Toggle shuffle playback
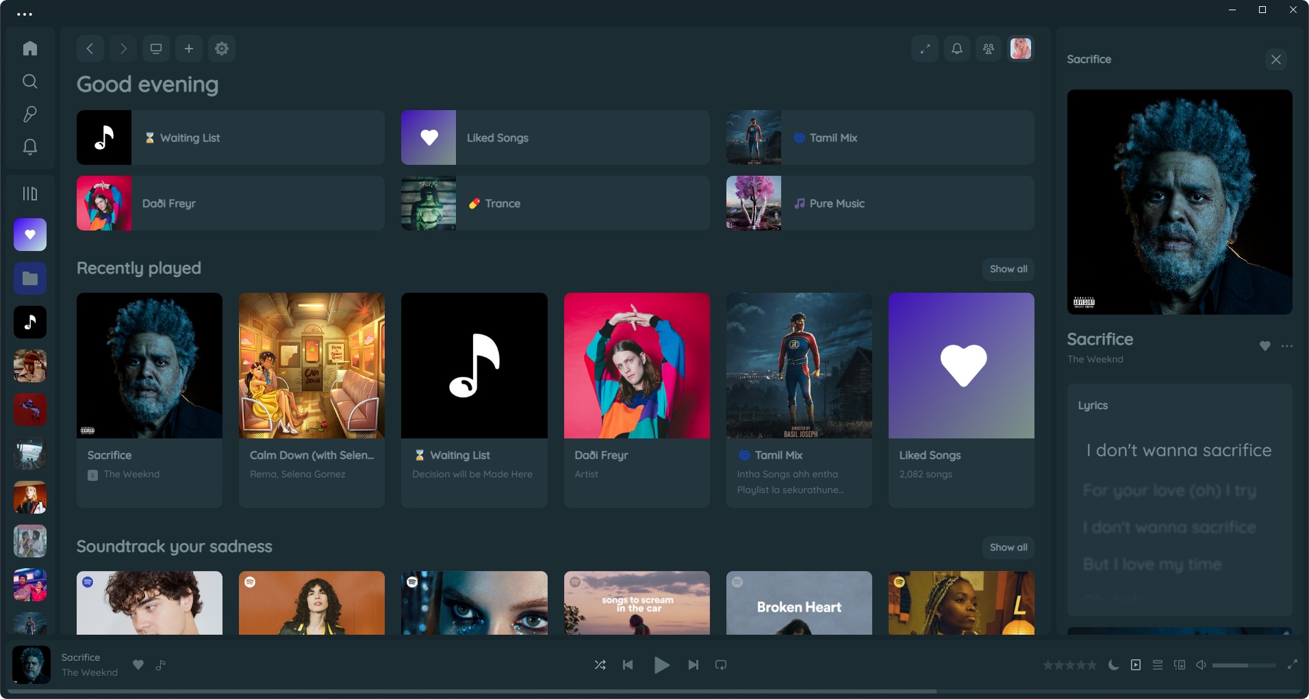 coord(600,665)
